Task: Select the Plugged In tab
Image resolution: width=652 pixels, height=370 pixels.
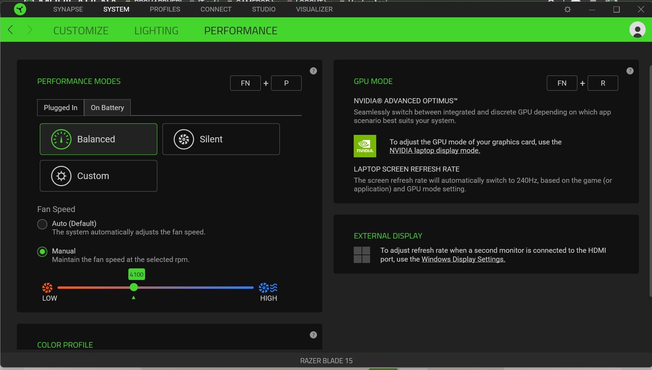Action: tap(61, 108)
